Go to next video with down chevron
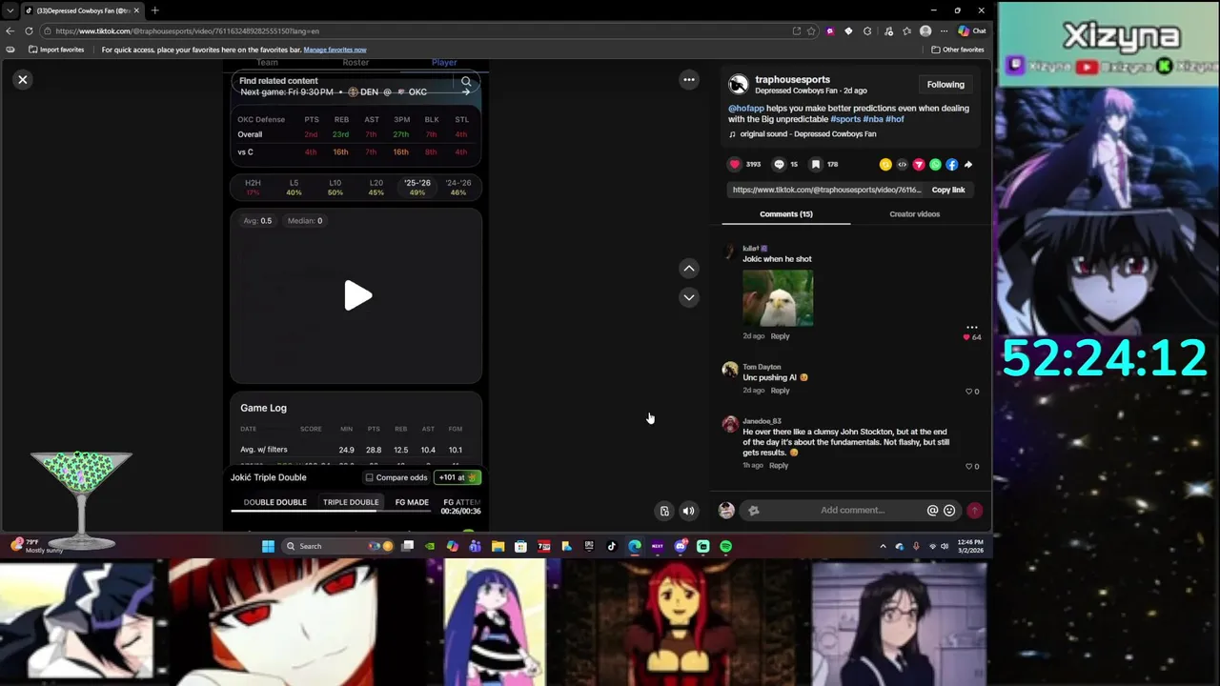The image size is (1220, 686). [x=689, y=297]
